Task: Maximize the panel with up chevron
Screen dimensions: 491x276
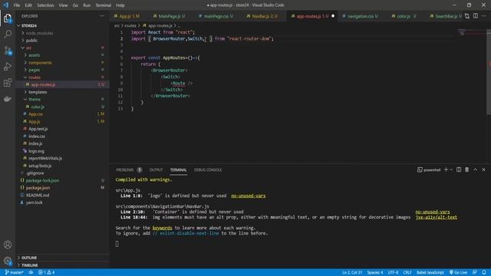Action: coord(476,169)
